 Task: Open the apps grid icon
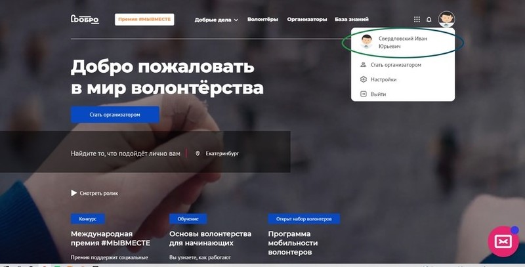pyautogui.click(x=417, y=20)
